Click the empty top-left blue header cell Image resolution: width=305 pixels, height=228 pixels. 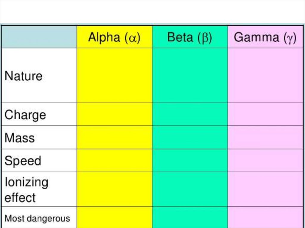click(x=39, y=37)
